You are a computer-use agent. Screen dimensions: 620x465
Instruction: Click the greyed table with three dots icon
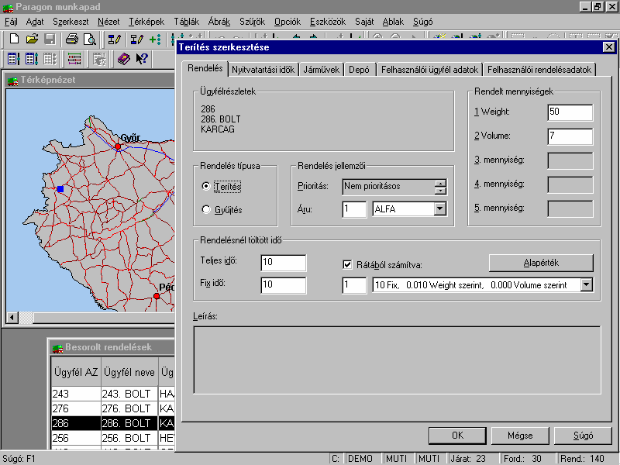click(50, 59)
